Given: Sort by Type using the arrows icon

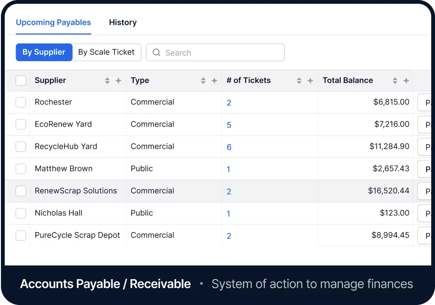Looking at the screenshot, I should pyautogui.click(x=203, y=81).
